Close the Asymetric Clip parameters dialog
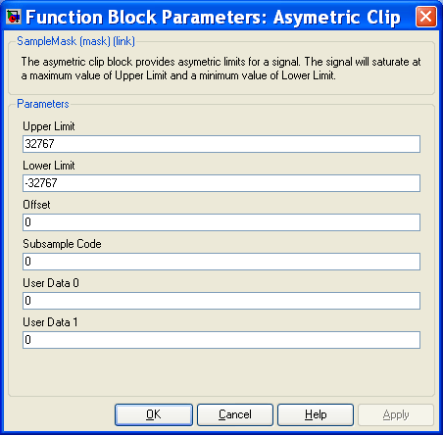This screenshot has height=436, width=443. pyautogui.click(x=426, y=17)
